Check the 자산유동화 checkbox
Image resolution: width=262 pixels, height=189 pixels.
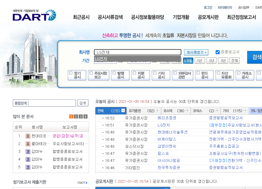pos(218,73)
